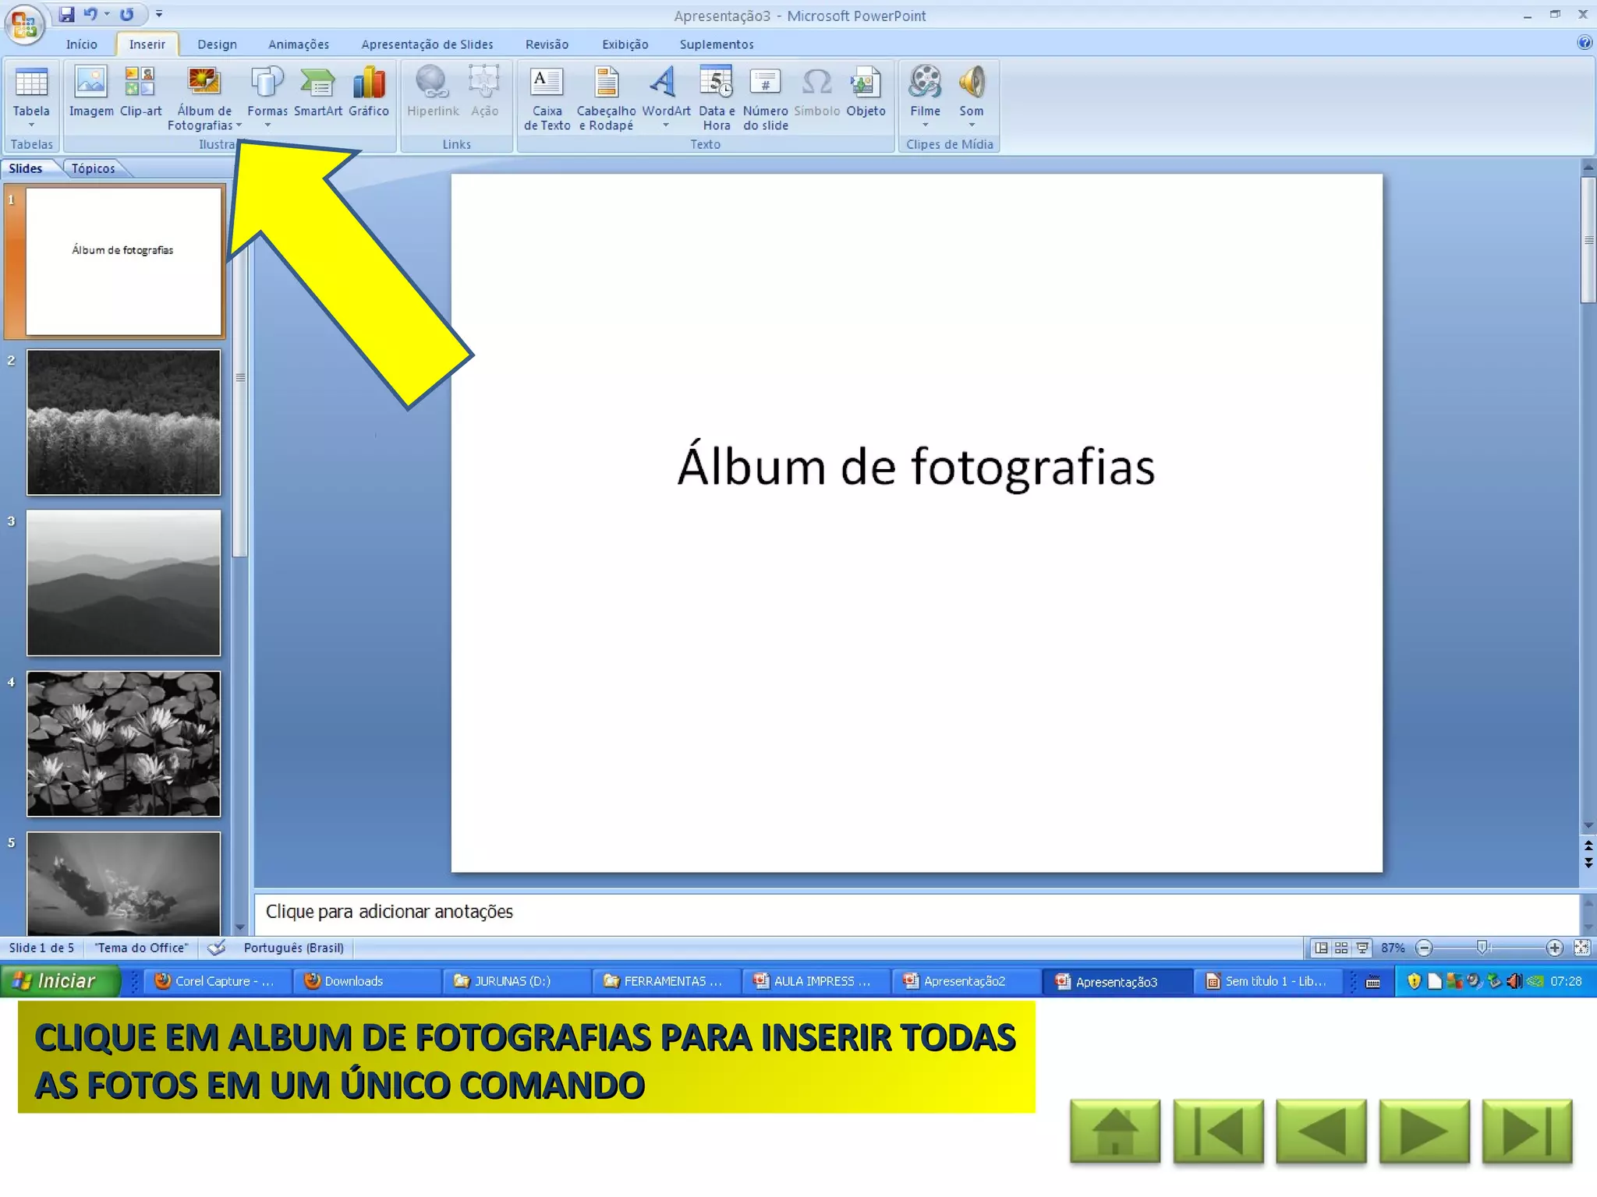Click the zoom slider handle
The image size is (1597, 1197).
tap(1482, 948)
